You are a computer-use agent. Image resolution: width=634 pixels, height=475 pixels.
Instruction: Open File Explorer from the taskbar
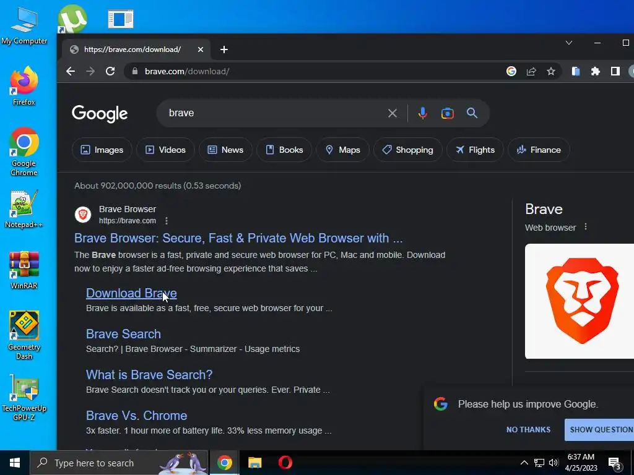coord(254,463)
